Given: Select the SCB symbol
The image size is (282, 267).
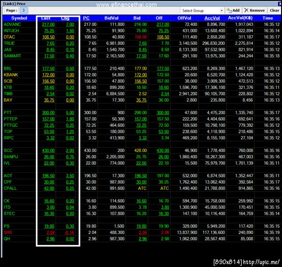Looking at the screenshot, I should (8, 81).
